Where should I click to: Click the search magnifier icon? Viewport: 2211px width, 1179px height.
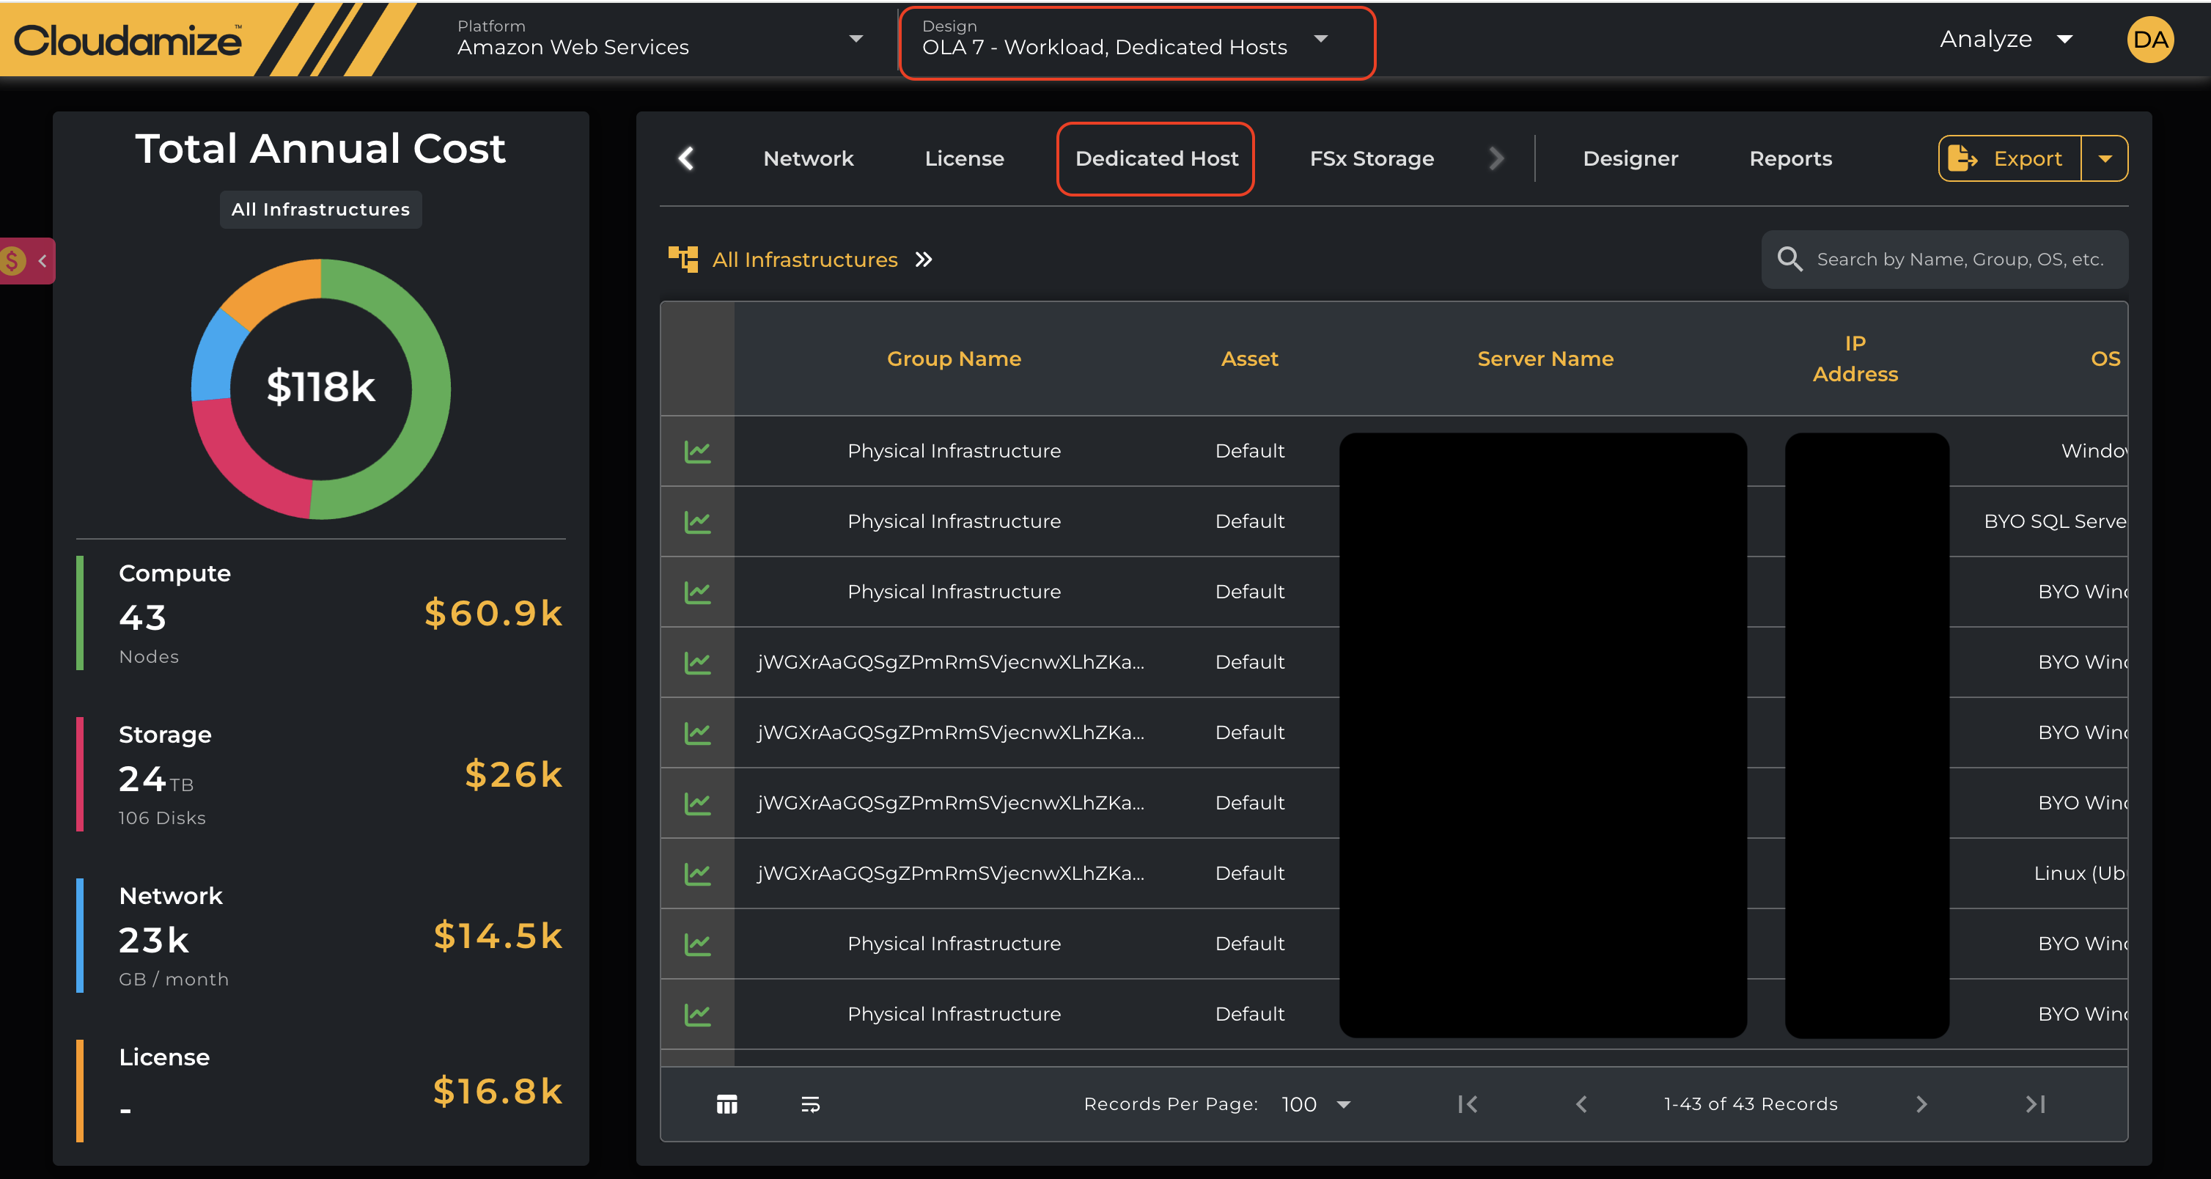pyautogui.click(x=1789, y=260)
